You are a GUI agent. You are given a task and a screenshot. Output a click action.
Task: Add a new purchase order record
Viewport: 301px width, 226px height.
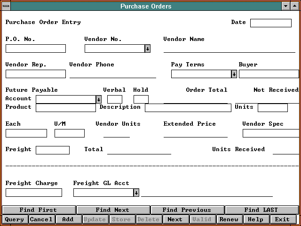pyautogui.click(x=68, y=219)
